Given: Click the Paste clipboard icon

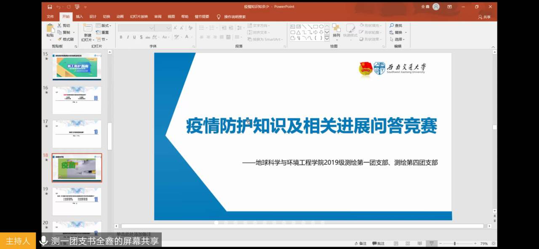Looking at the screenshot, I should tap(50, 29).
